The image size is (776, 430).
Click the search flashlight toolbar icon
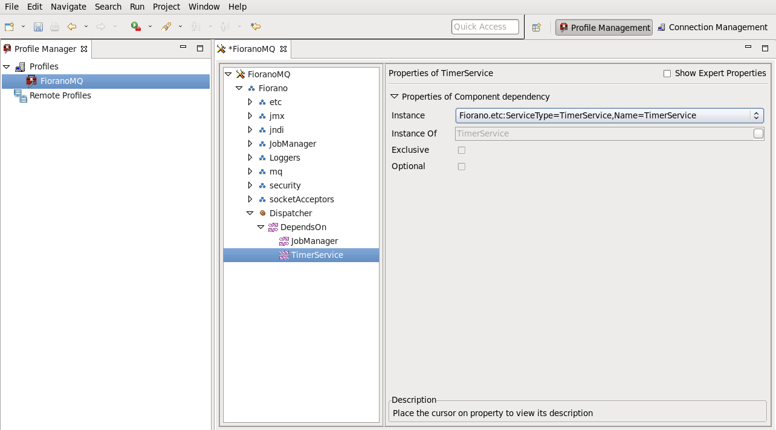pos(166,27)
